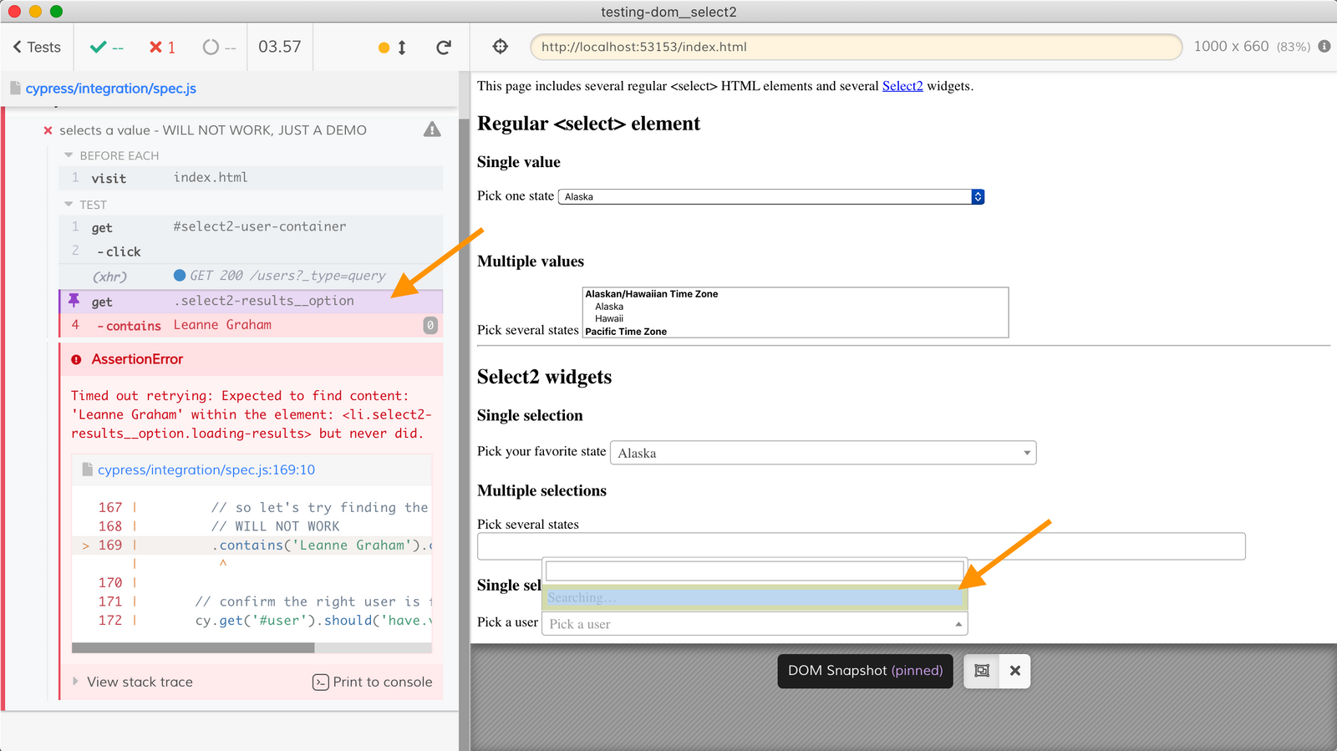The image size is (1337, 751).
Task: Collapse the BEFORE EACH section
Action: (69, 155)
